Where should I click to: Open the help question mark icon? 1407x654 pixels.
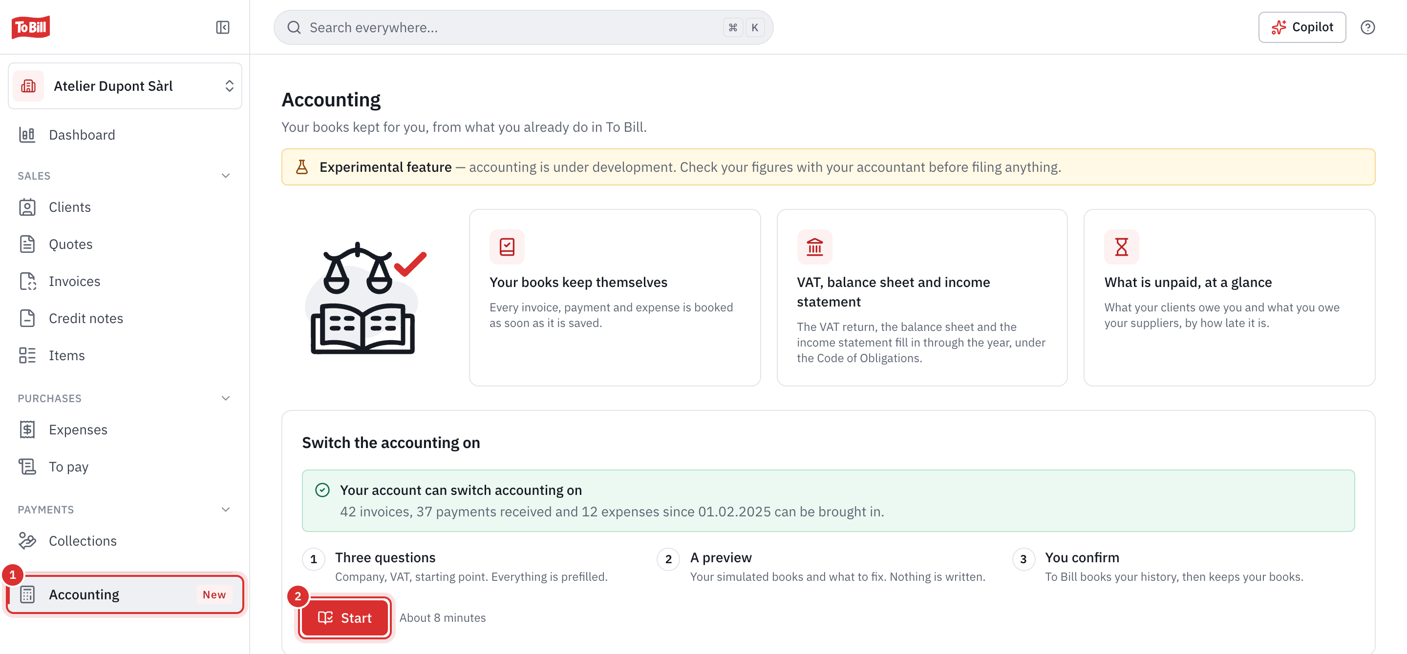[1367, 27]
